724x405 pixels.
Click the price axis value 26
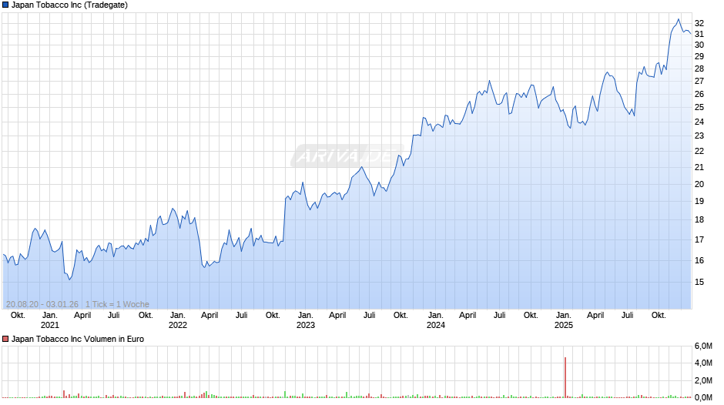coord(699,94)
